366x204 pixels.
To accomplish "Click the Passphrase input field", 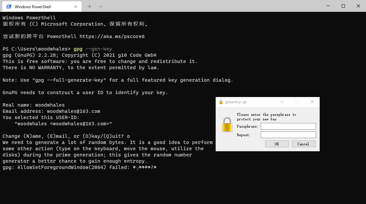I will tap(288, 126).
